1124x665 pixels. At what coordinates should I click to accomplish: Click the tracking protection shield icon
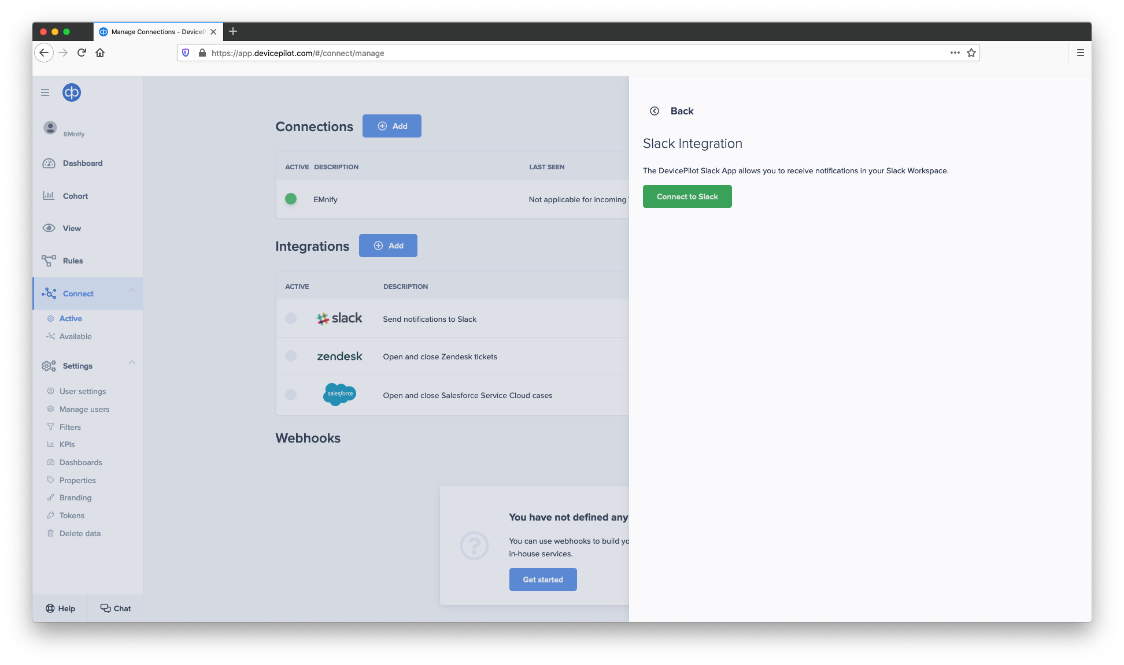186,53
